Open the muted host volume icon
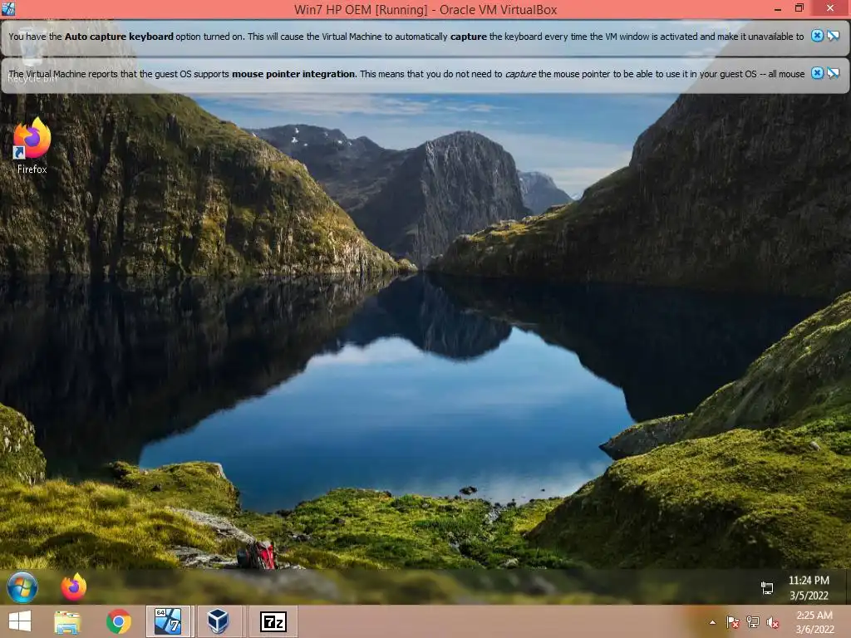This screenshot has height=638, width=851. pyautogui.click(x=772, y=622)
